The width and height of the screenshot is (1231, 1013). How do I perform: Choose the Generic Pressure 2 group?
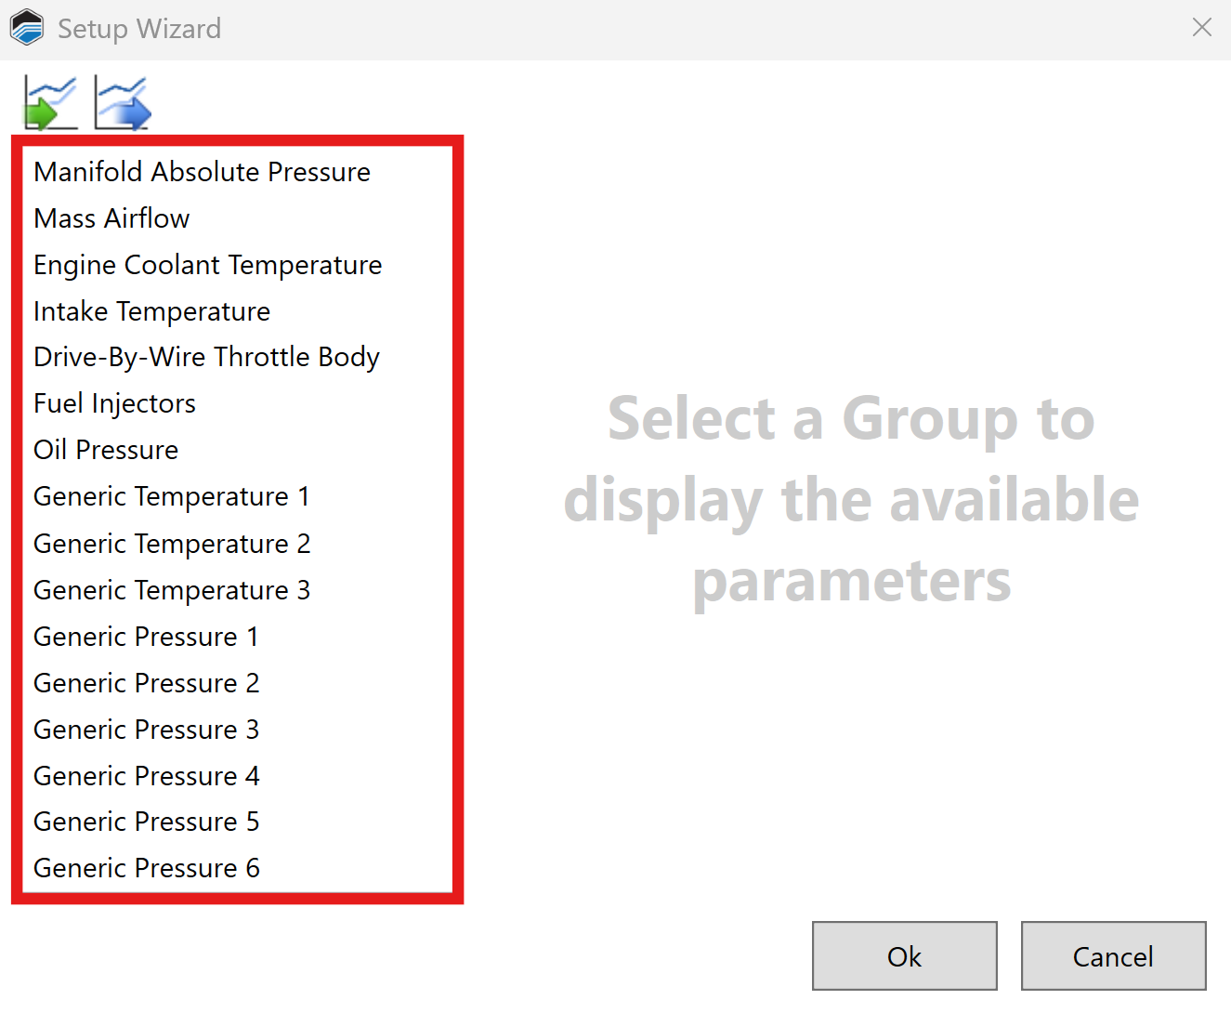pyautogui.click(x=146, y=683)
